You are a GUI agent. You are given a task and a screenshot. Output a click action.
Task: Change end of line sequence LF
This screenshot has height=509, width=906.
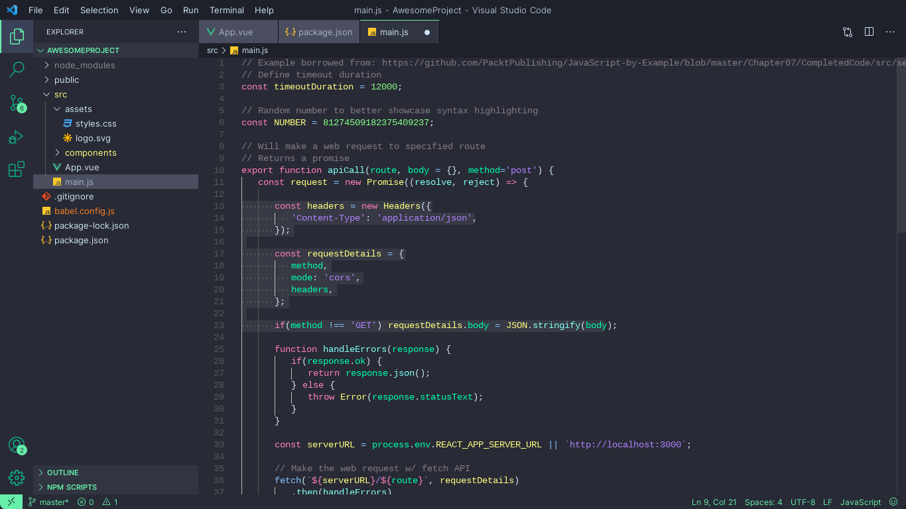pos(828,502)
